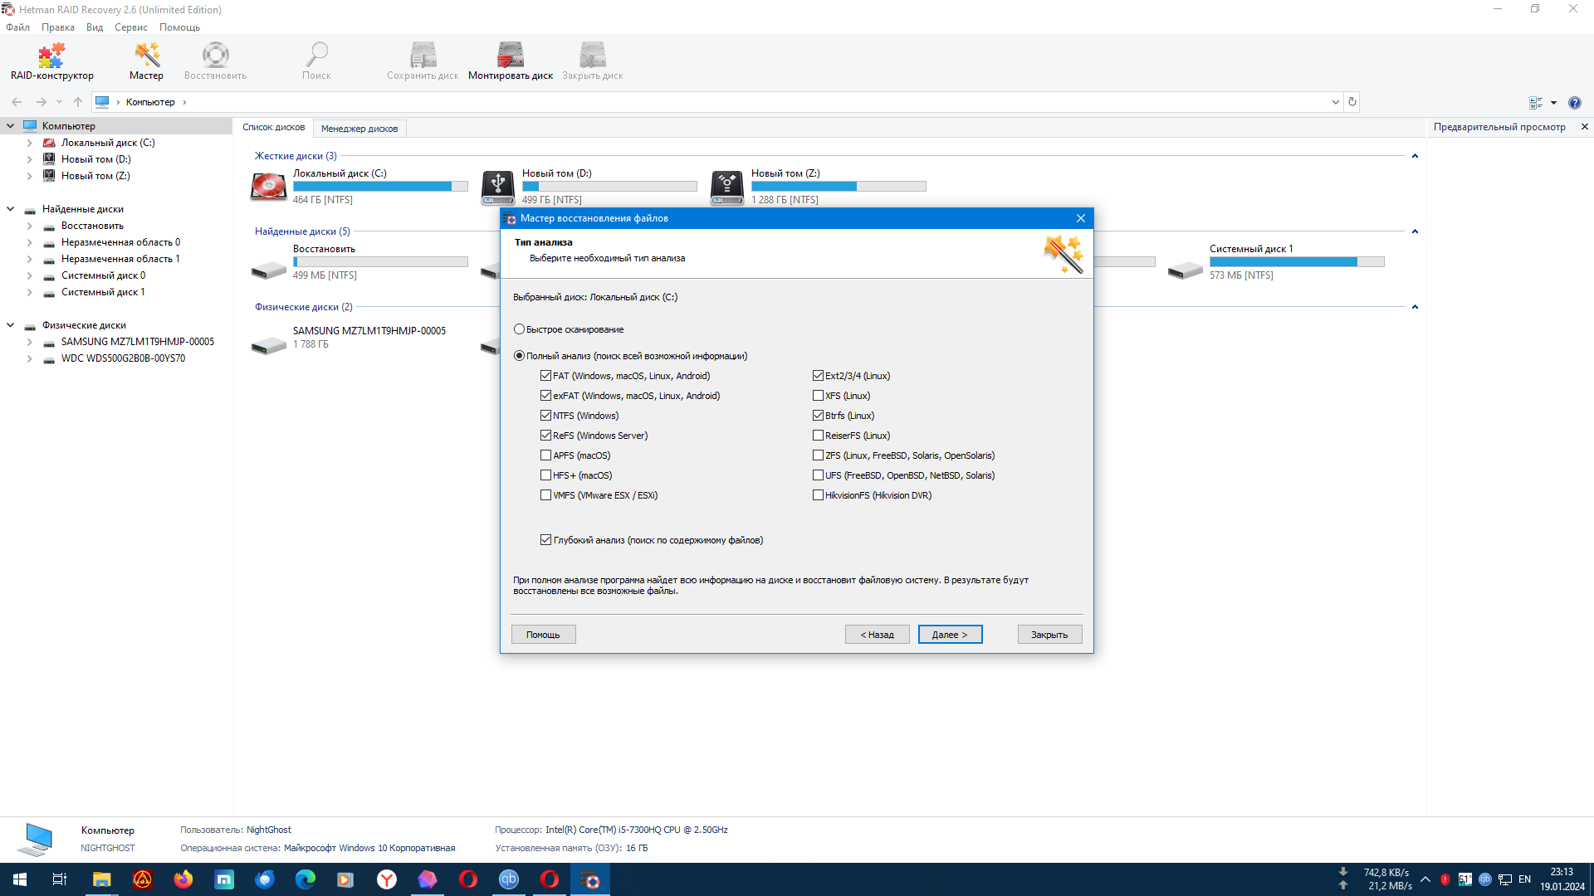
Task: Click the forward navigation arrow
Action: pyautogui.click(x=41, y=102)
